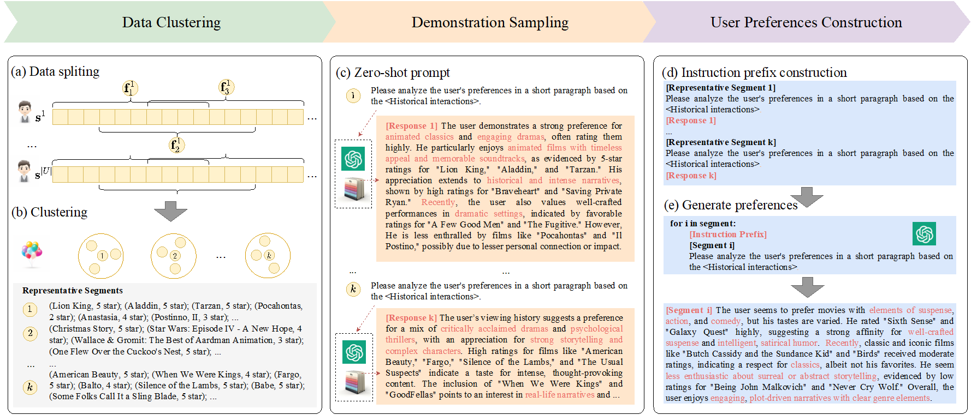Select cluster circle labeled 2

174,256
